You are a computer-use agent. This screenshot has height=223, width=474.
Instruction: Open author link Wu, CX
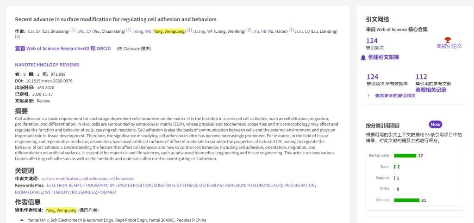(x=84, y=31)
